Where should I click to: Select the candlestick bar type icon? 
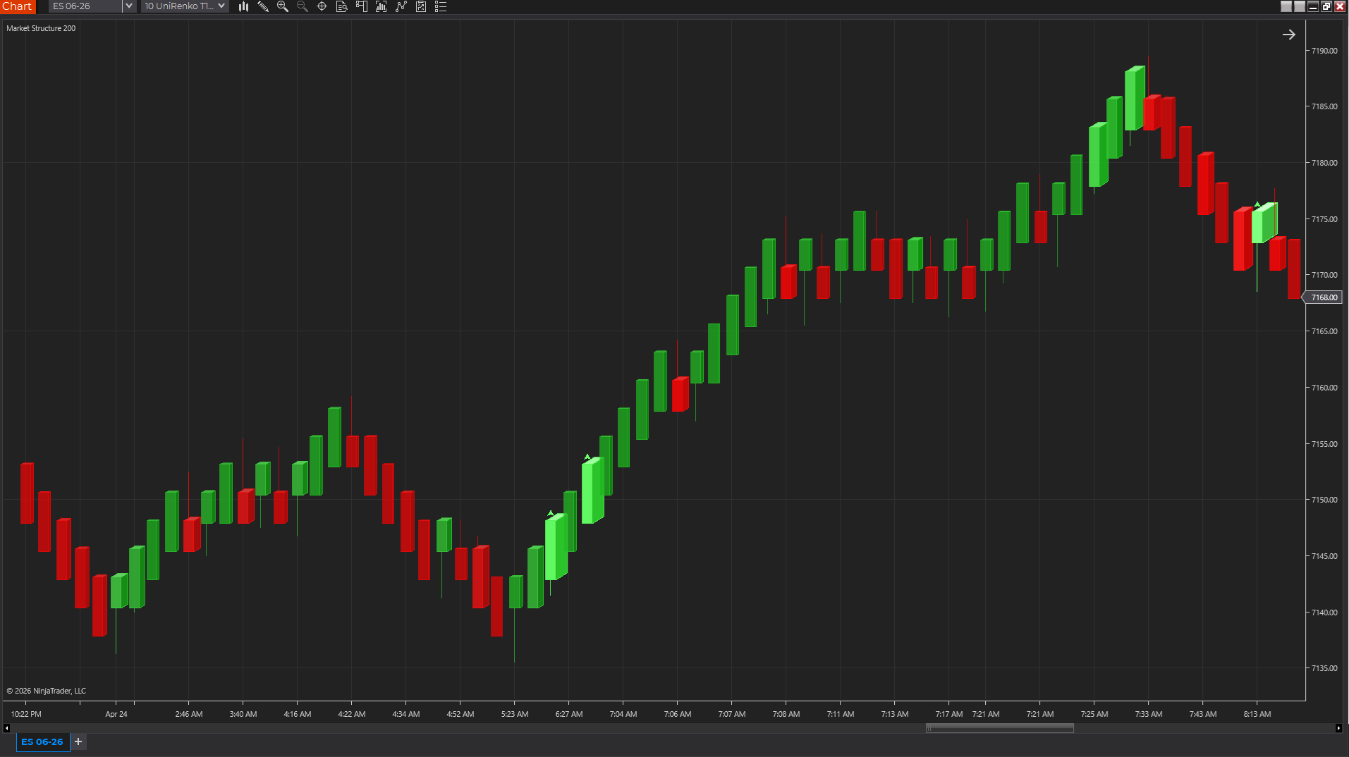pos(243,6)
